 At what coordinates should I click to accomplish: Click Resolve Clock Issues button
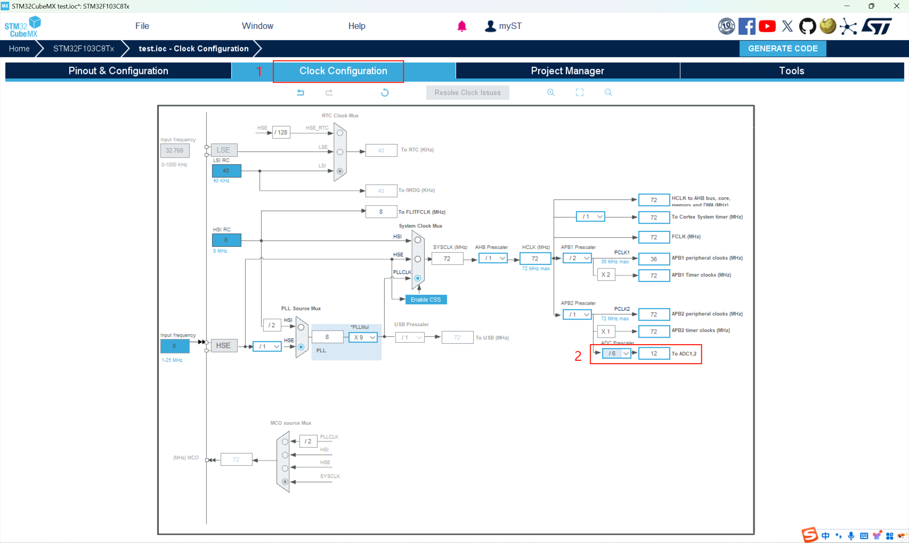467,93
